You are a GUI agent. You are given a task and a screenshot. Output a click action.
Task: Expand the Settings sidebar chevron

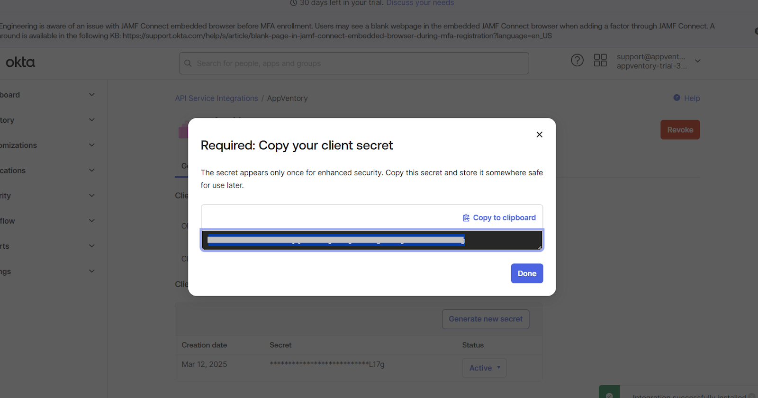[x=92, y=271]
